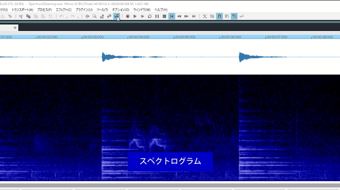Jump to start with Go to Start button
Image resolution: width=340 pixels, height=190 pixels.
172,16
